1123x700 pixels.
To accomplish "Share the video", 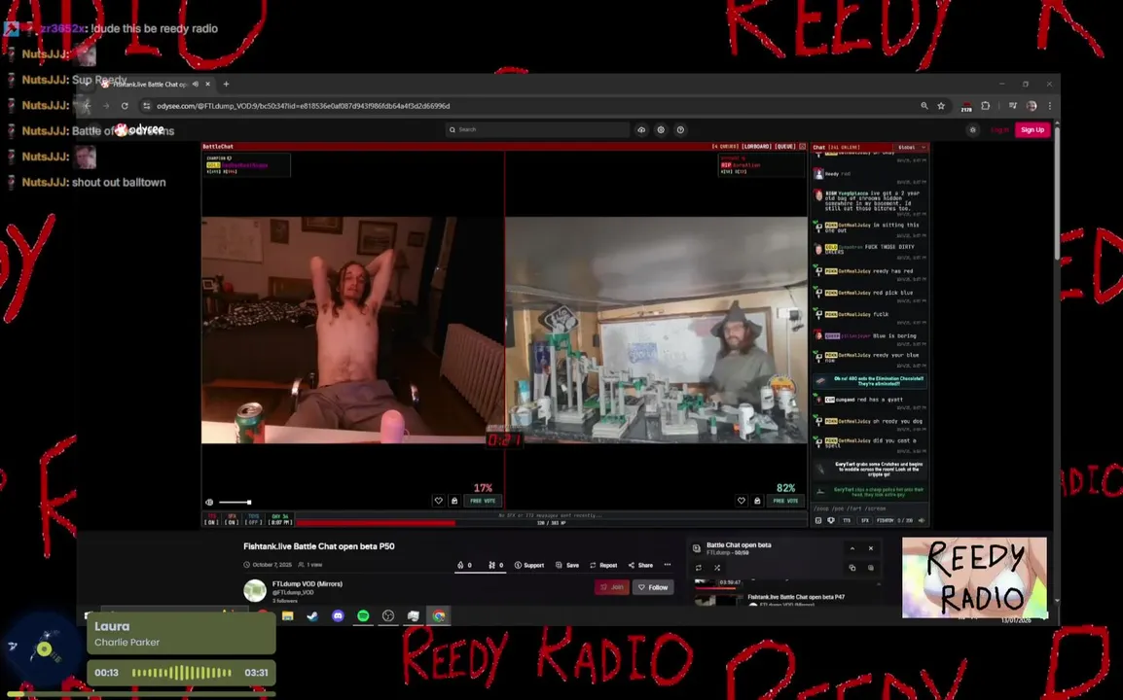I will 640,565.
